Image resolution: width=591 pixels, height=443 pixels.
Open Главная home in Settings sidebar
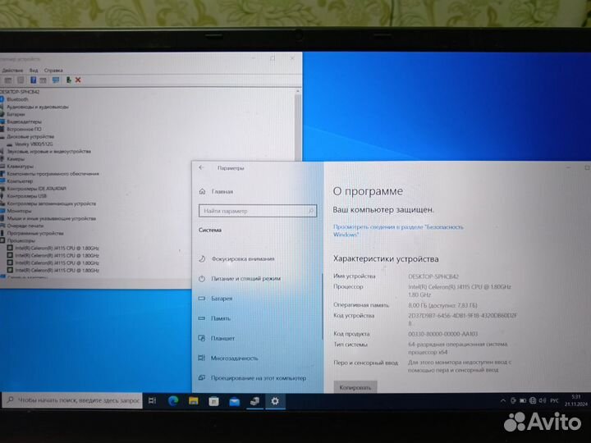(x=222, y=191)
